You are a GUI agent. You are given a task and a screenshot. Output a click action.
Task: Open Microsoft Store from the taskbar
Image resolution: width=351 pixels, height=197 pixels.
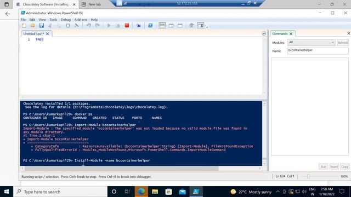pyautogui.click(x=168, y=192)
